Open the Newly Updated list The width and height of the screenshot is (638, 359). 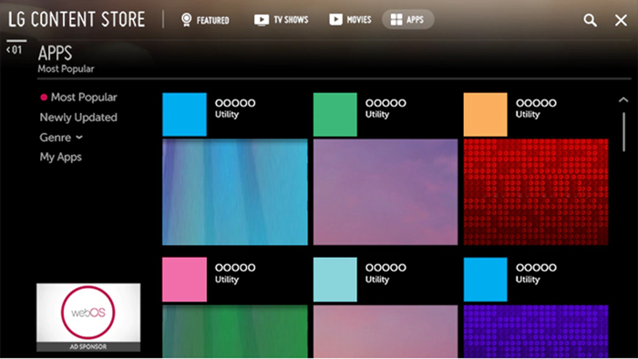(78, 118)
